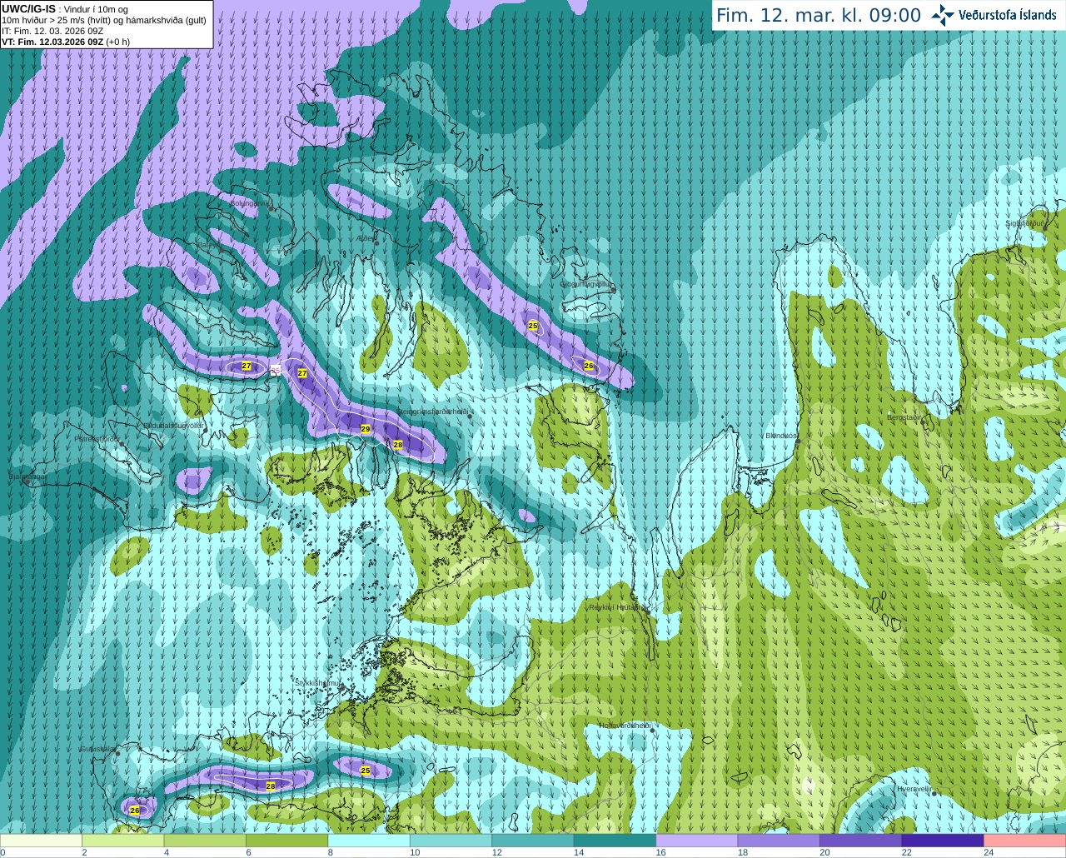The image size is (1066, 858).
Task: Pick the 14–16 m/s dark teal legend swatch
Action: tap(615, 841)
